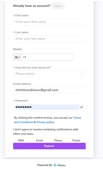Screen dimensions: 103x169
Task: Check the SMS checkbox
Action: pyautogui.click(x=15, y=140)
